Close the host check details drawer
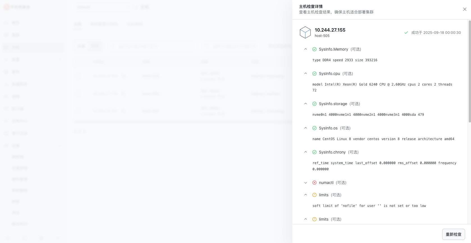This screenshot has width=471, height=243. pos(465,9)
